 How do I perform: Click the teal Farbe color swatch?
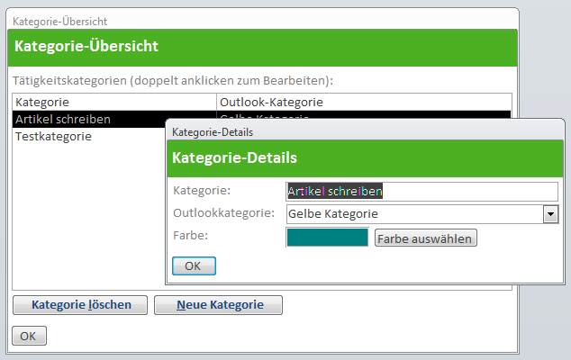click(x=327, y=238)
